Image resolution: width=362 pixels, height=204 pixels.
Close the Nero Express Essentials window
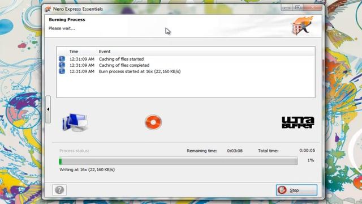click(312, 7)
